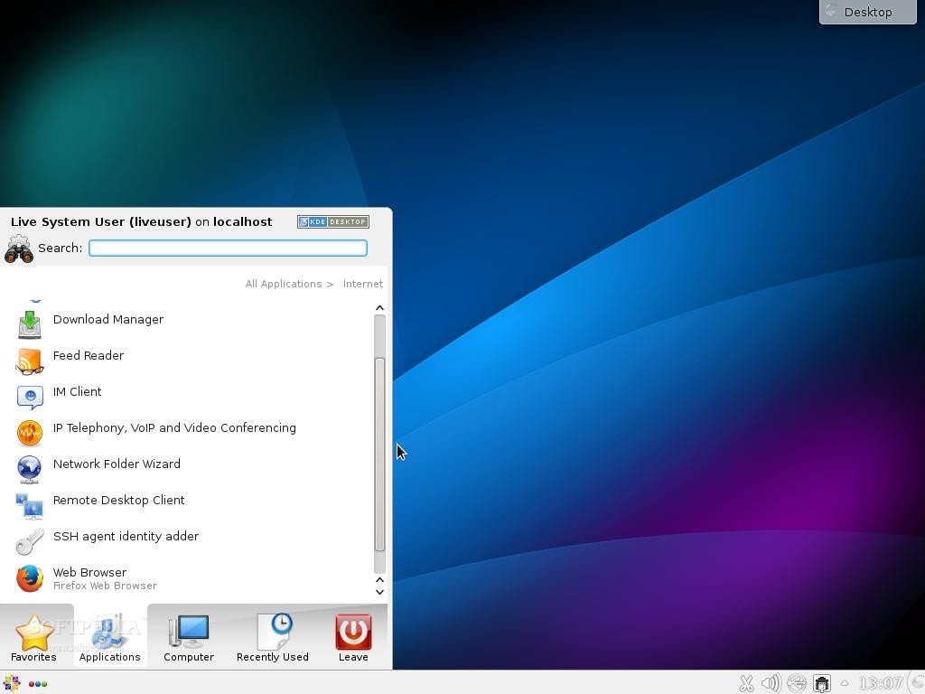Screen dimensions: 925x694
Task: Select the "Network Folder Wizard" entry text
Action: point(117,464)
